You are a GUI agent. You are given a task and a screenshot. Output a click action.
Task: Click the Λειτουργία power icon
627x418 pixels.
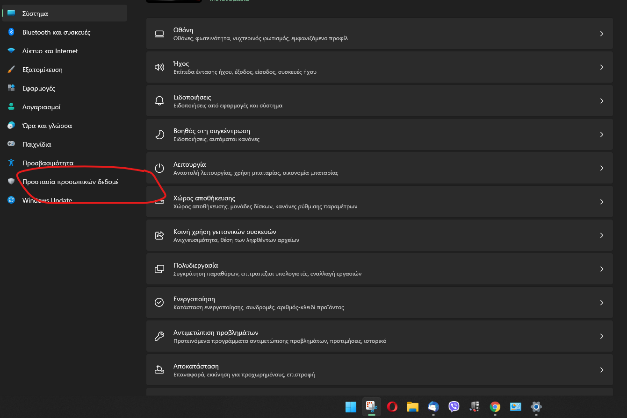click(159, 168)
